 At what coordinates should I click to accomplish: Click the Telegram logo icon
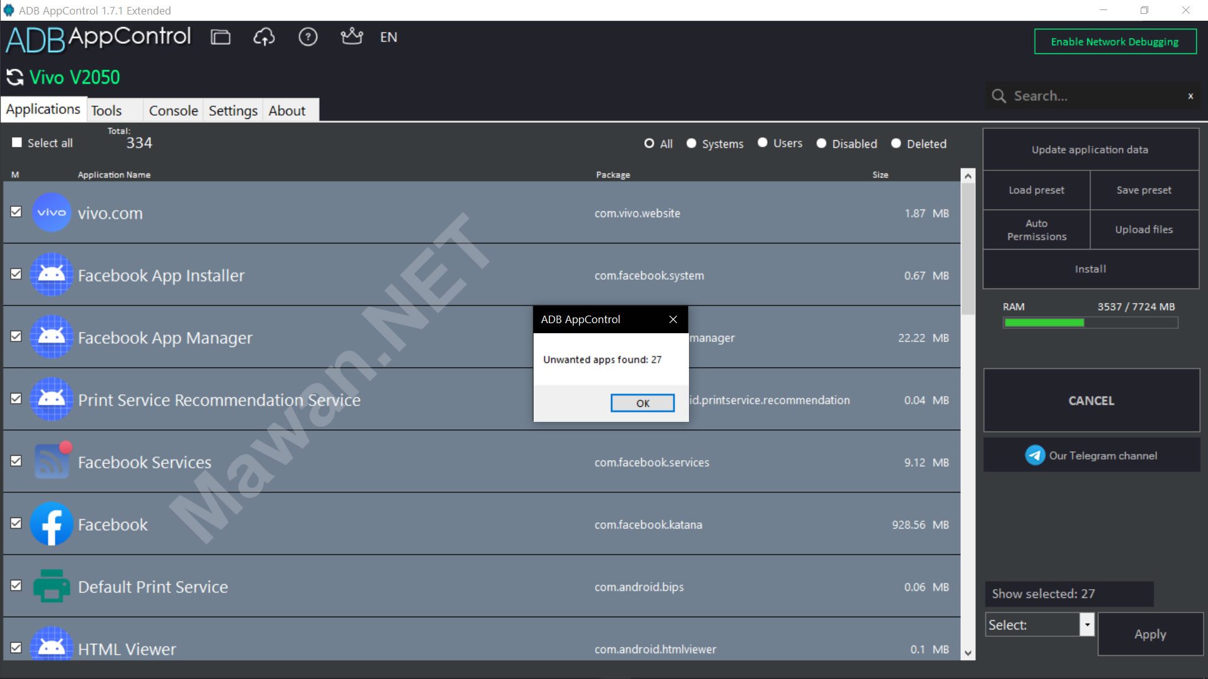[x=1035, y=455]
